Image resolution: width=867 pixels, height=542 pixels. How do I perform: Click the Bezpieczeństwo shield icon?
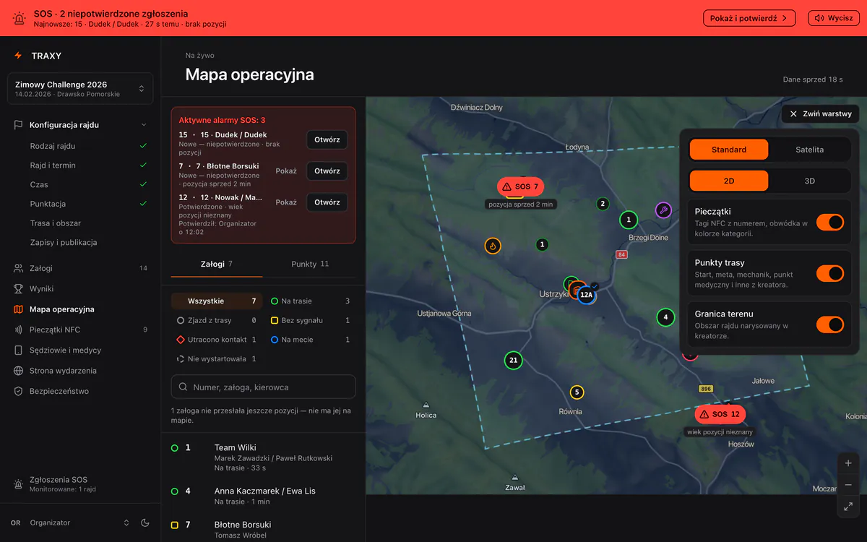(18, 391)
